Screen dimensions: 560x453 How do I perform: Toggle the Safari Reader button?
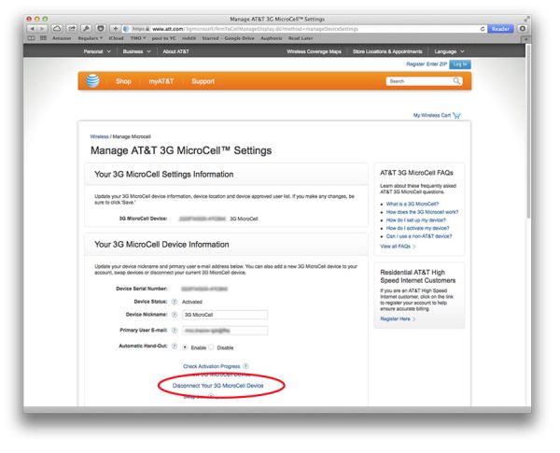(x=501, y=29)
